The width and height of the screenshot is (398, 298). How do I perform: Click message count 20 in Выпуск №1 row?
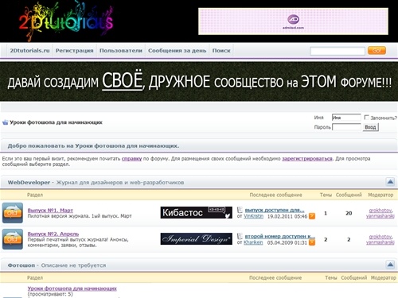(349, 213)
